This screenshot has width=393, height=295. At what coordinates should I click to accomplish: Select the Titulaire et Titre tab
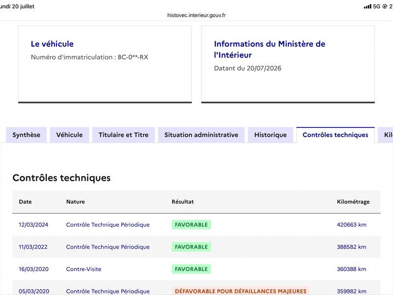coord(124,135)
